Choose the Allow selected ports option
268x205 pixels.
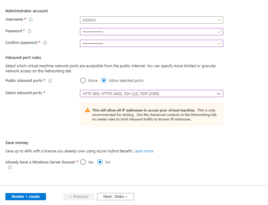(x=104, y=81)
